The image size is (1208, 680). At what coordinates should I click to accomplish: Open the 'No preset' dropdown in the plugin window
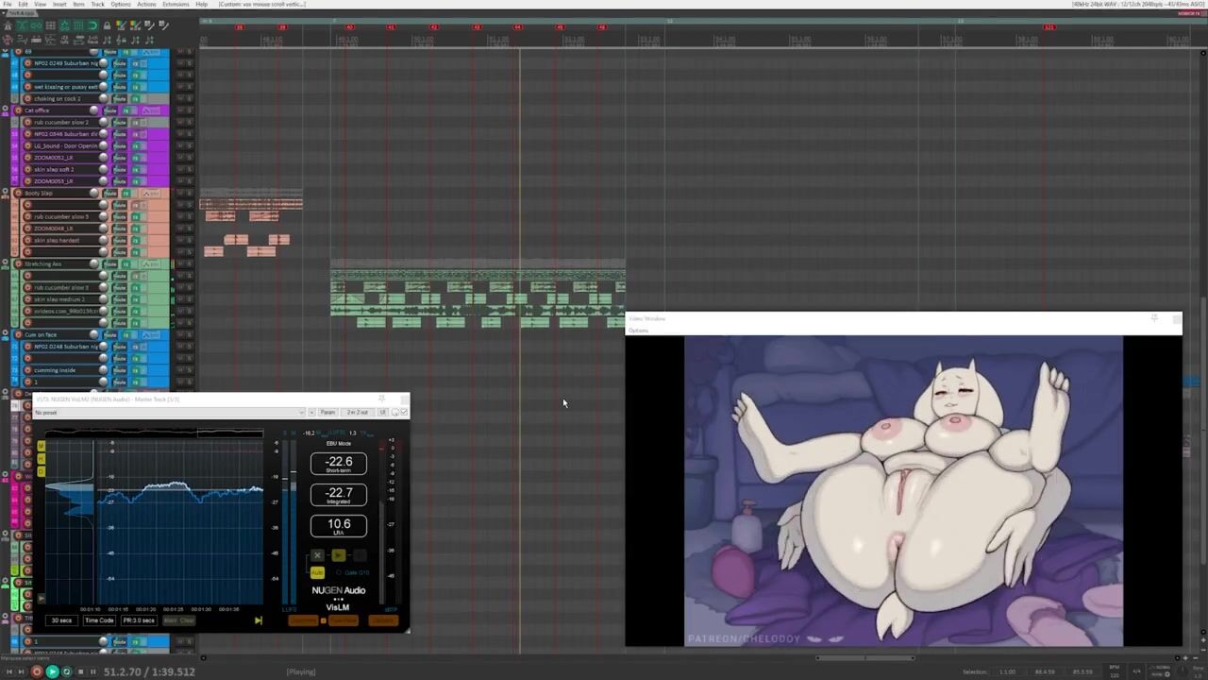[x=170, y=413]
